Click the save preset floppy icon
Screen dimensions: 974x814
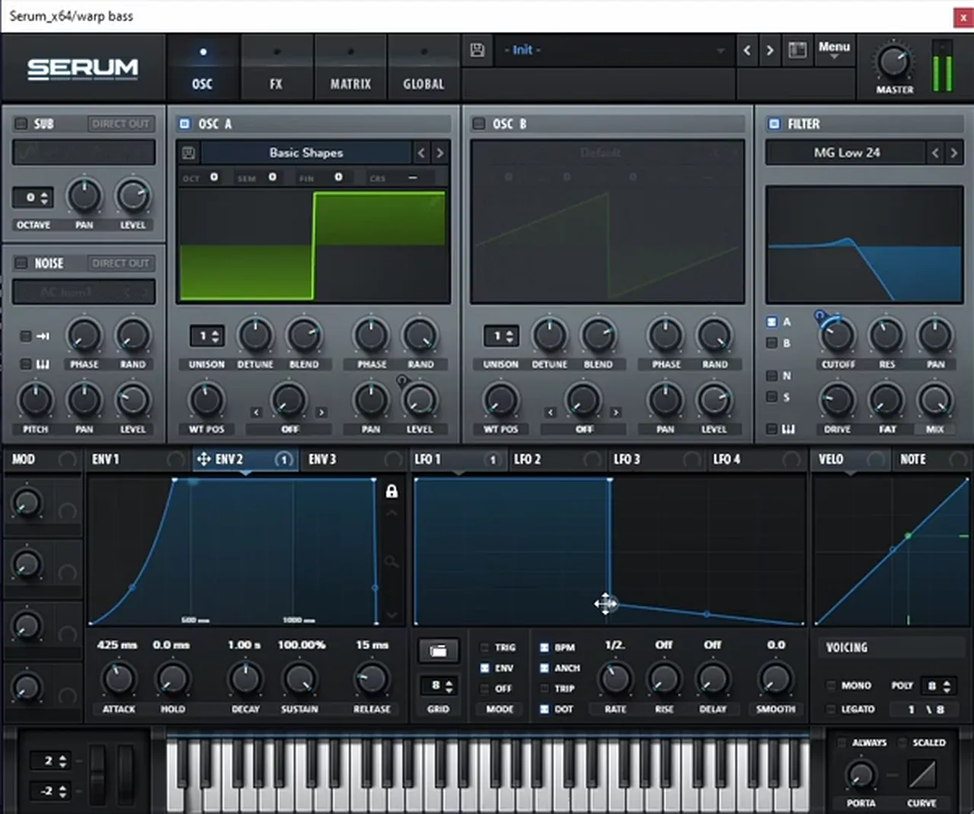[477, 50]
